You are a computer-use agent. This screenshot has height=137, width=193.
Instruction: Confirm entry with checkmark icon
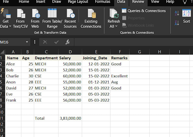pos(56,42)
